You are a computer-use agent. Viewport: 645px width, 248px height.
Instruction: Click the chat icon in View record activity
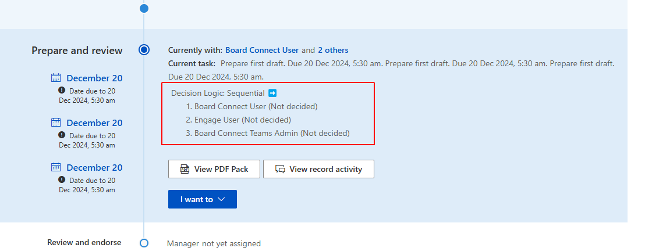pos(280,169)
